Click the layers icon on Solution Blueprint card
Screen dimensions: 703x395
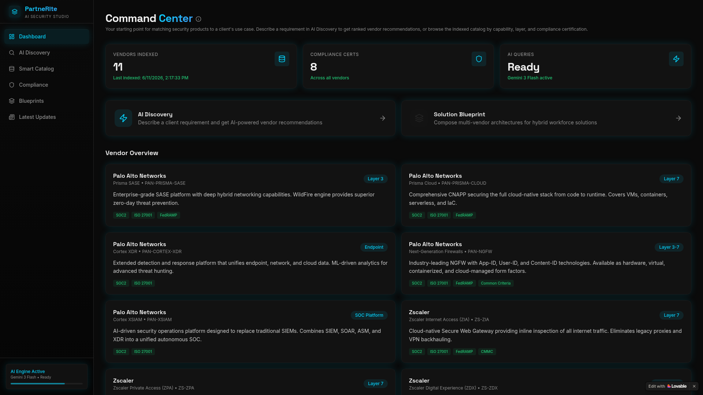point(419,118)
